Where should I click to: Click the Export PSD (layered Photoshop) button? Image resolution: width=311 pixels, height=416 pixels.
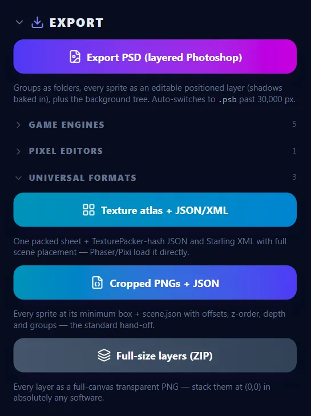(155, 56)
